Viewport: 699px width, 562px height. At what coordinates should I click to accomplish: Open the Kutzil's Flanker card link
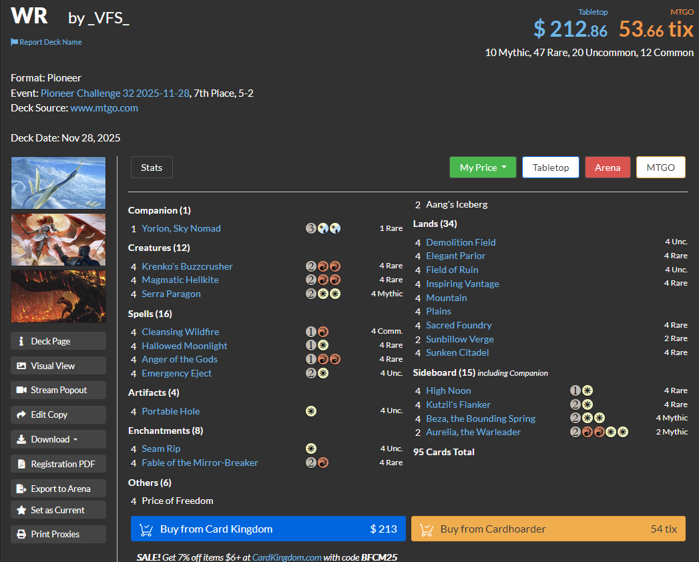pyautogui.click(x=458, y=404)
